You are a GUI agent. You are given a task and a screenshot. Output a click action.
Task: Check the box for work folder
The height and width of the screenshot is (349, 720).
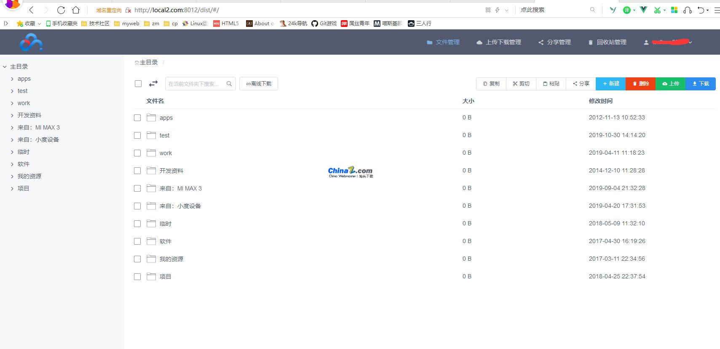[137, 153]
